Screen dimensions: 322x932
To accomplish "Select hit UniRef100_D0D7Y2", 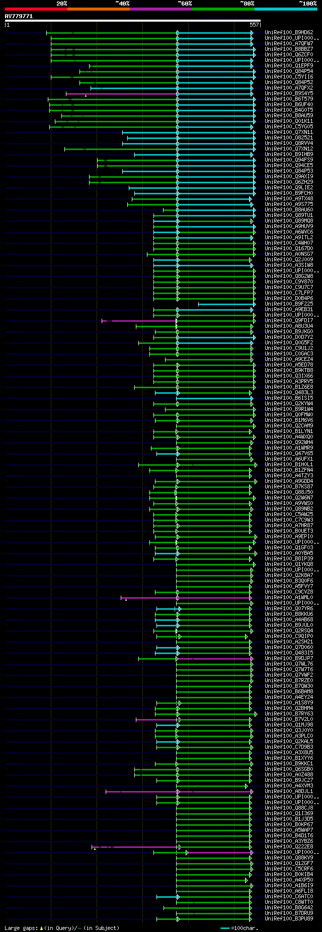I will tap(289, 337).
